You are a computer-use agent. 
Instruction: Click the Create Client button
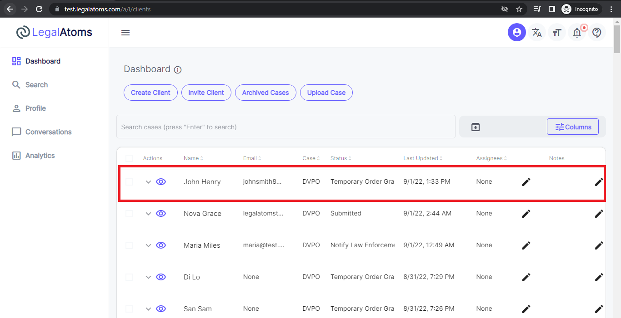pyautogui.click(x=150, y=93)
